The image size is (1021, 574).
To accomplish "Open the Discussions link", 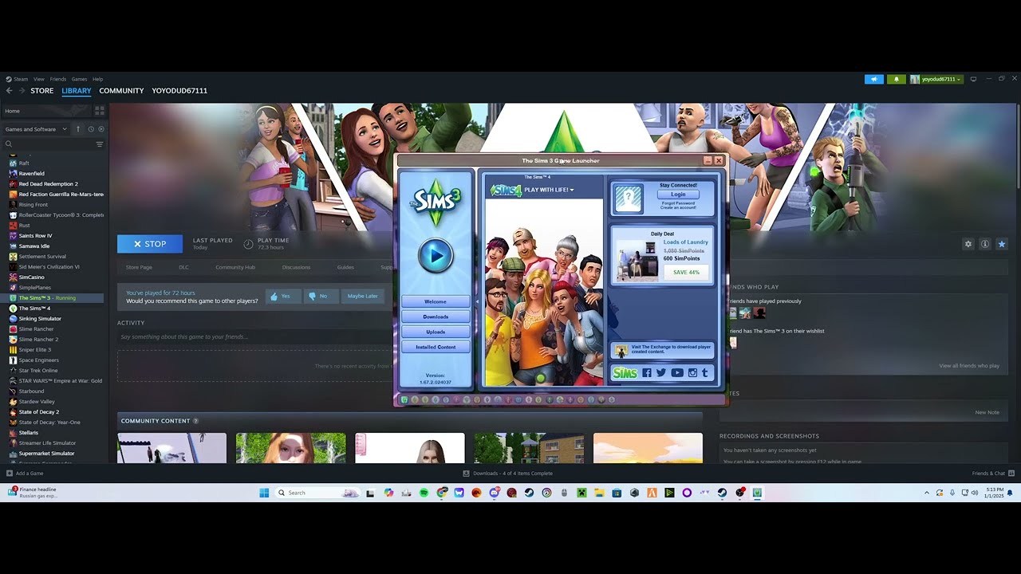I will pyautogui.click(x=296, y=267).
